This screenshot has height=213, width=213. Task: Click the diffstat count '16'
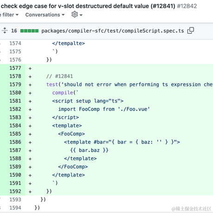(x=14, y=31)
